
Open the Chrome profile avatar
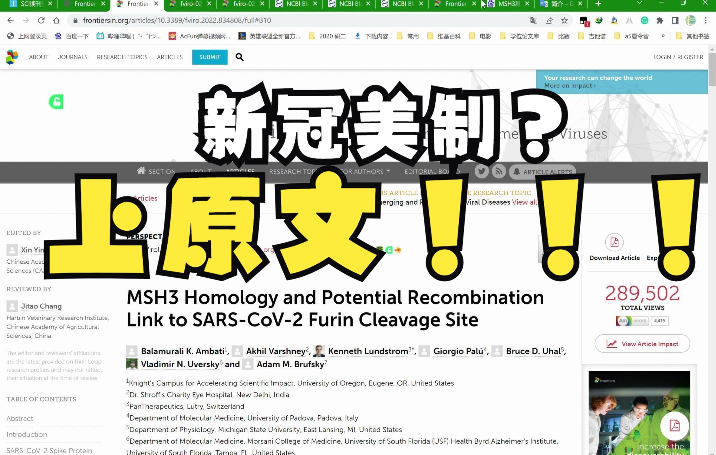[690, 20]
